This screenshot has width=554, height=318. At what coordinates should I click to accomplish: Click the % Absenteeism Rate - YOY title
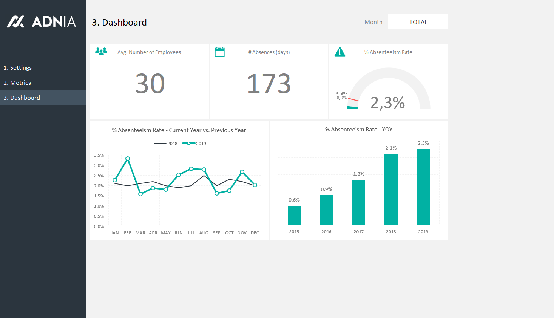pos(358,130)
